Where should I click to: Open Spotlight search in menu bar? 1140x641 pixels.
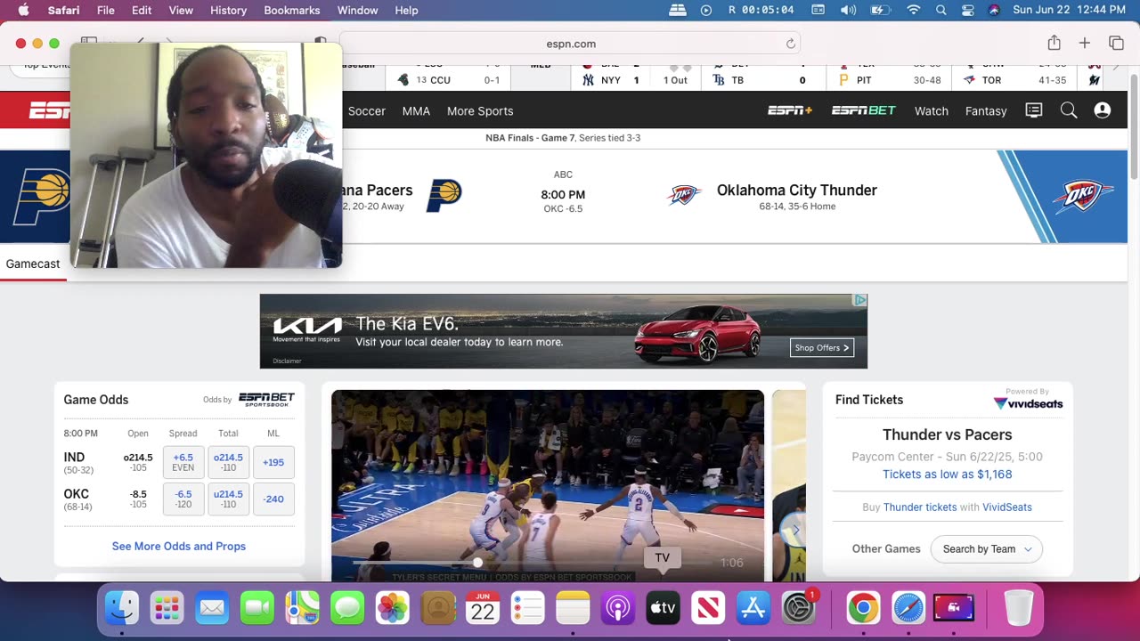click(941, 10)
